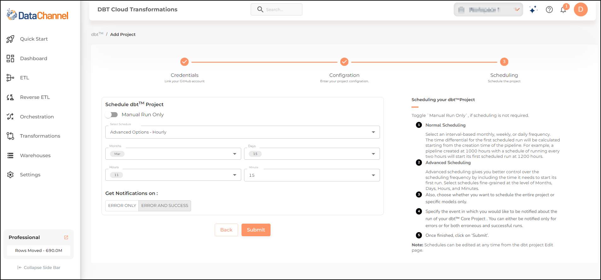Open the notifications bell
Viewport: 601px width, 280px height.
point(563,10)
